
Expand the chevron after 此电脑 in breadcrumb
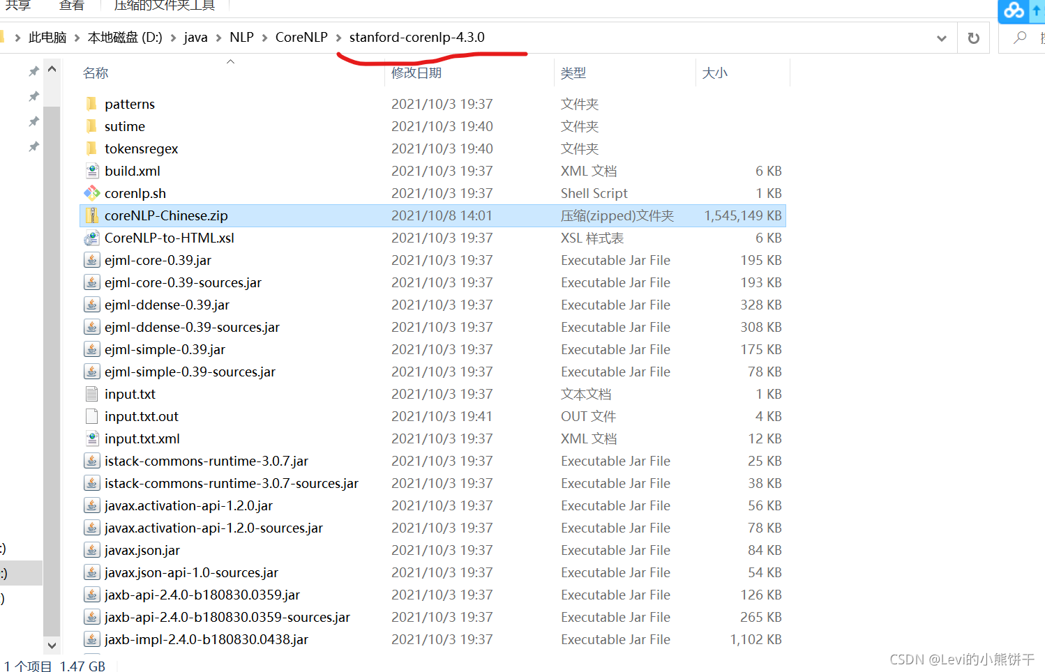[77, 38]
